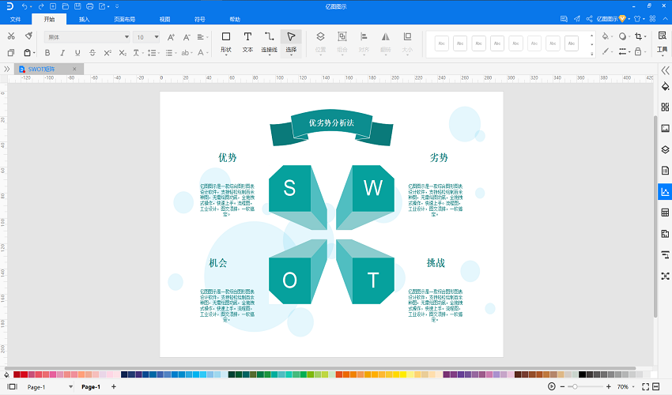672x395 pixels.
Task: Toggle Bold formatting
Action: [47, 53]
